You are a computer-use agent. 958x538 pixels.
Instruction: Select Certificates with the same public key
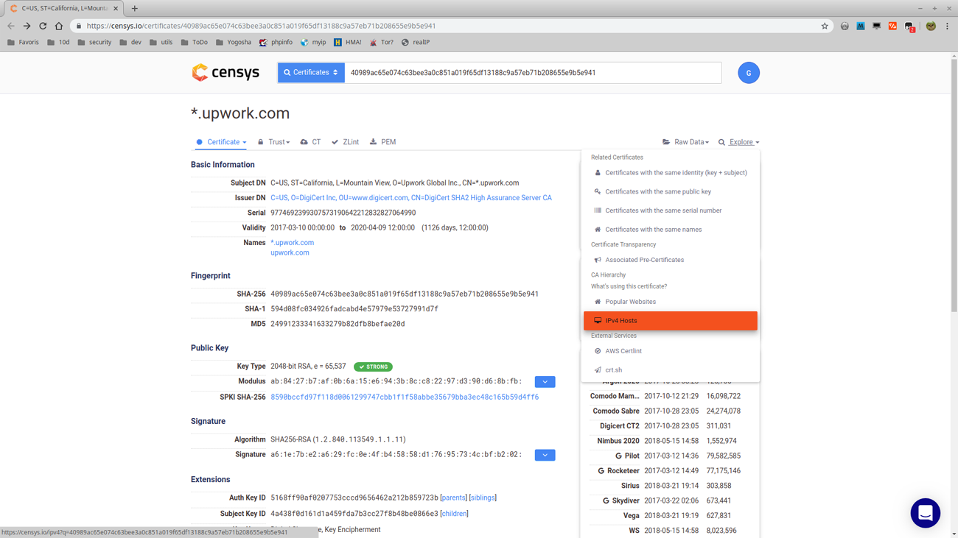pyautogui.click(x=671, y=191)
